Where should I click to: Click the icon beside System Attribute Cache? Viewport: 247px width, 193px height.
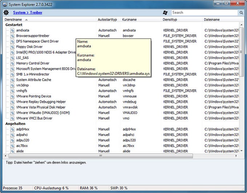pyautogui.click(x=12, y=80)
